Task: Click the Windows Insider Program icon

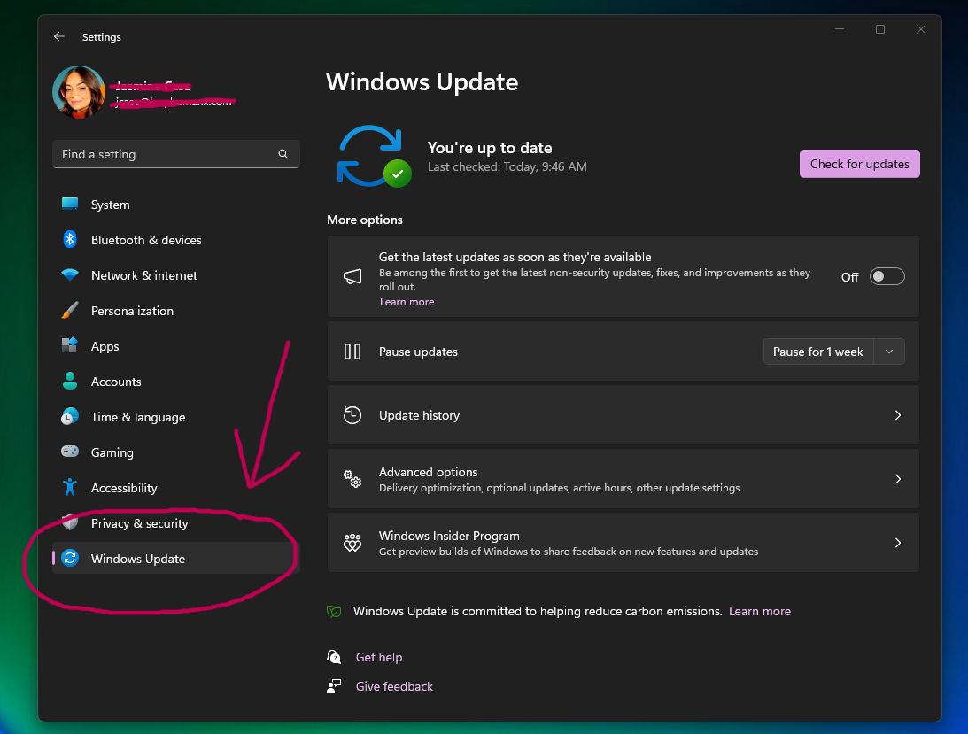Action: (352, 543)
